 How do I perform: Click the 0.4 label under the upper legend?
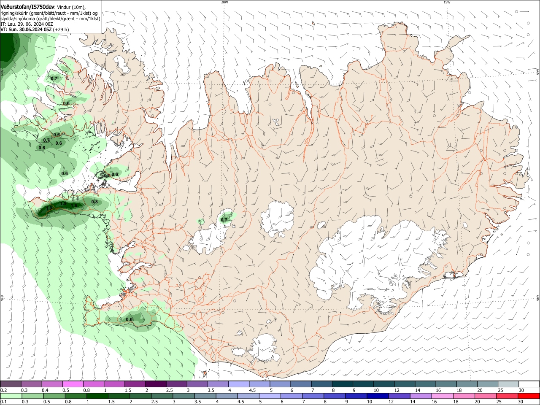click(45, 390)
